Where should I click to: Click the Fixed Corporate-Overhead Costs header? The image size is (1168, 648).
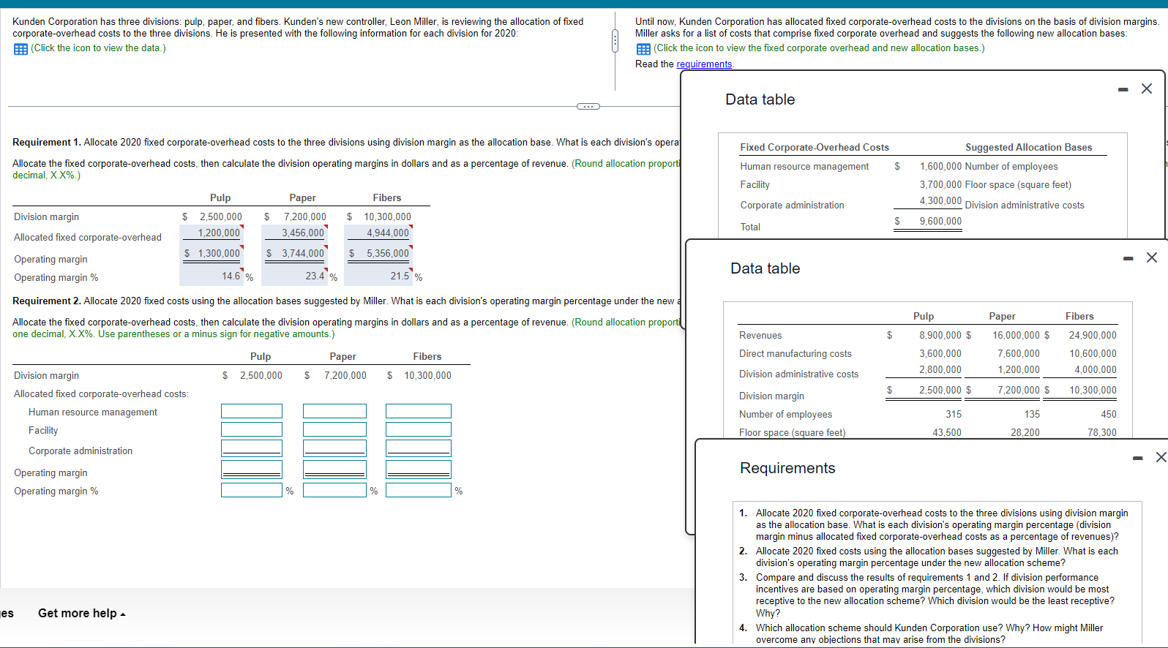(x=815, y=148)
